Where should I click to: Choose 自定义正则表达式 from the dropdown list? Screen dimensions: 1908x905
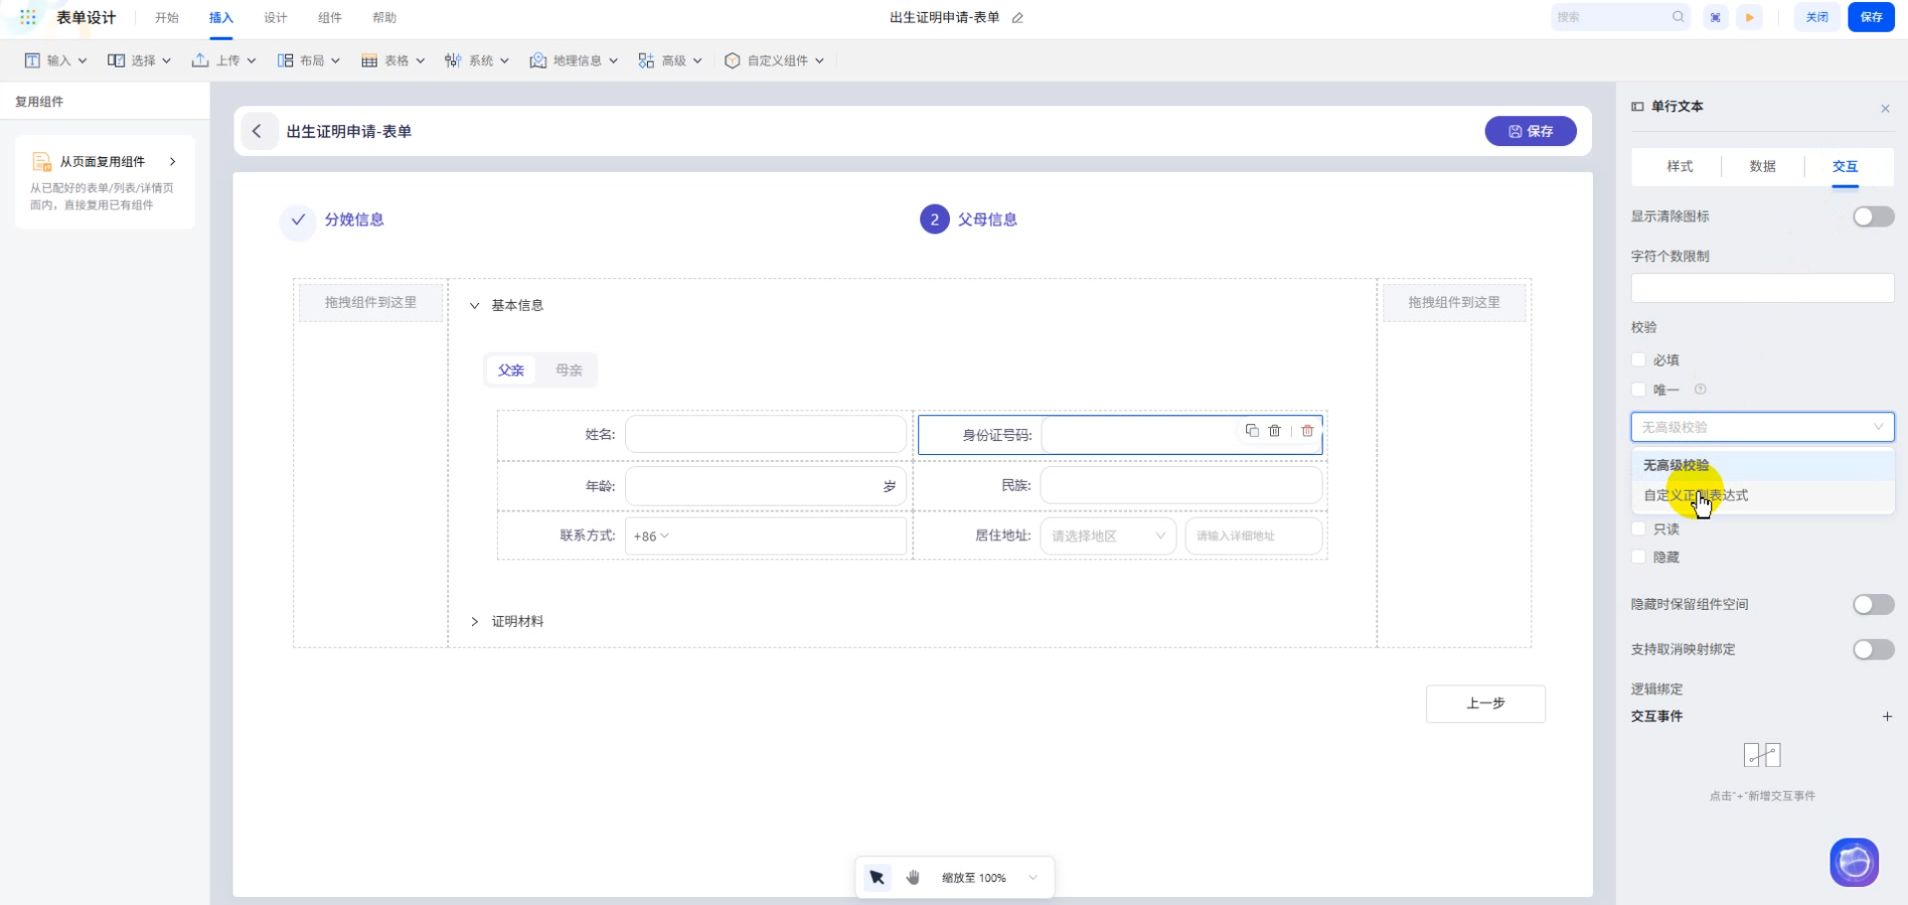(x=1695, y=495)
